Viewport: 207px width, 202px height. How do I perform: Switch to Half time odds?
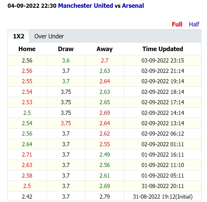coord(194,24)
